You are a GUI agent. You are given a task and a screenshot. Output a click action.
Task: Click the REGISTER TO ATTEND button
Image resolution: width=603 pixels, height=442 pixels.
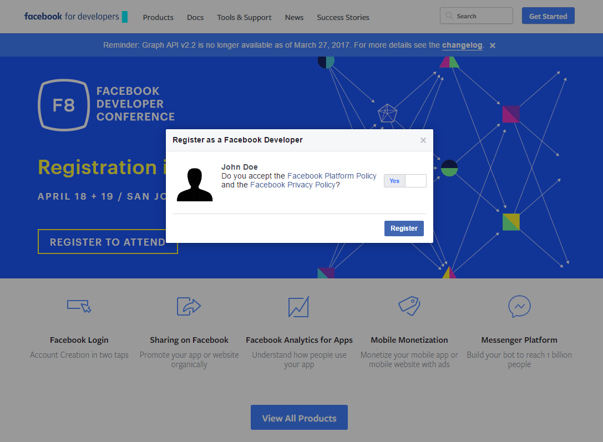click(x=108, y=242)
